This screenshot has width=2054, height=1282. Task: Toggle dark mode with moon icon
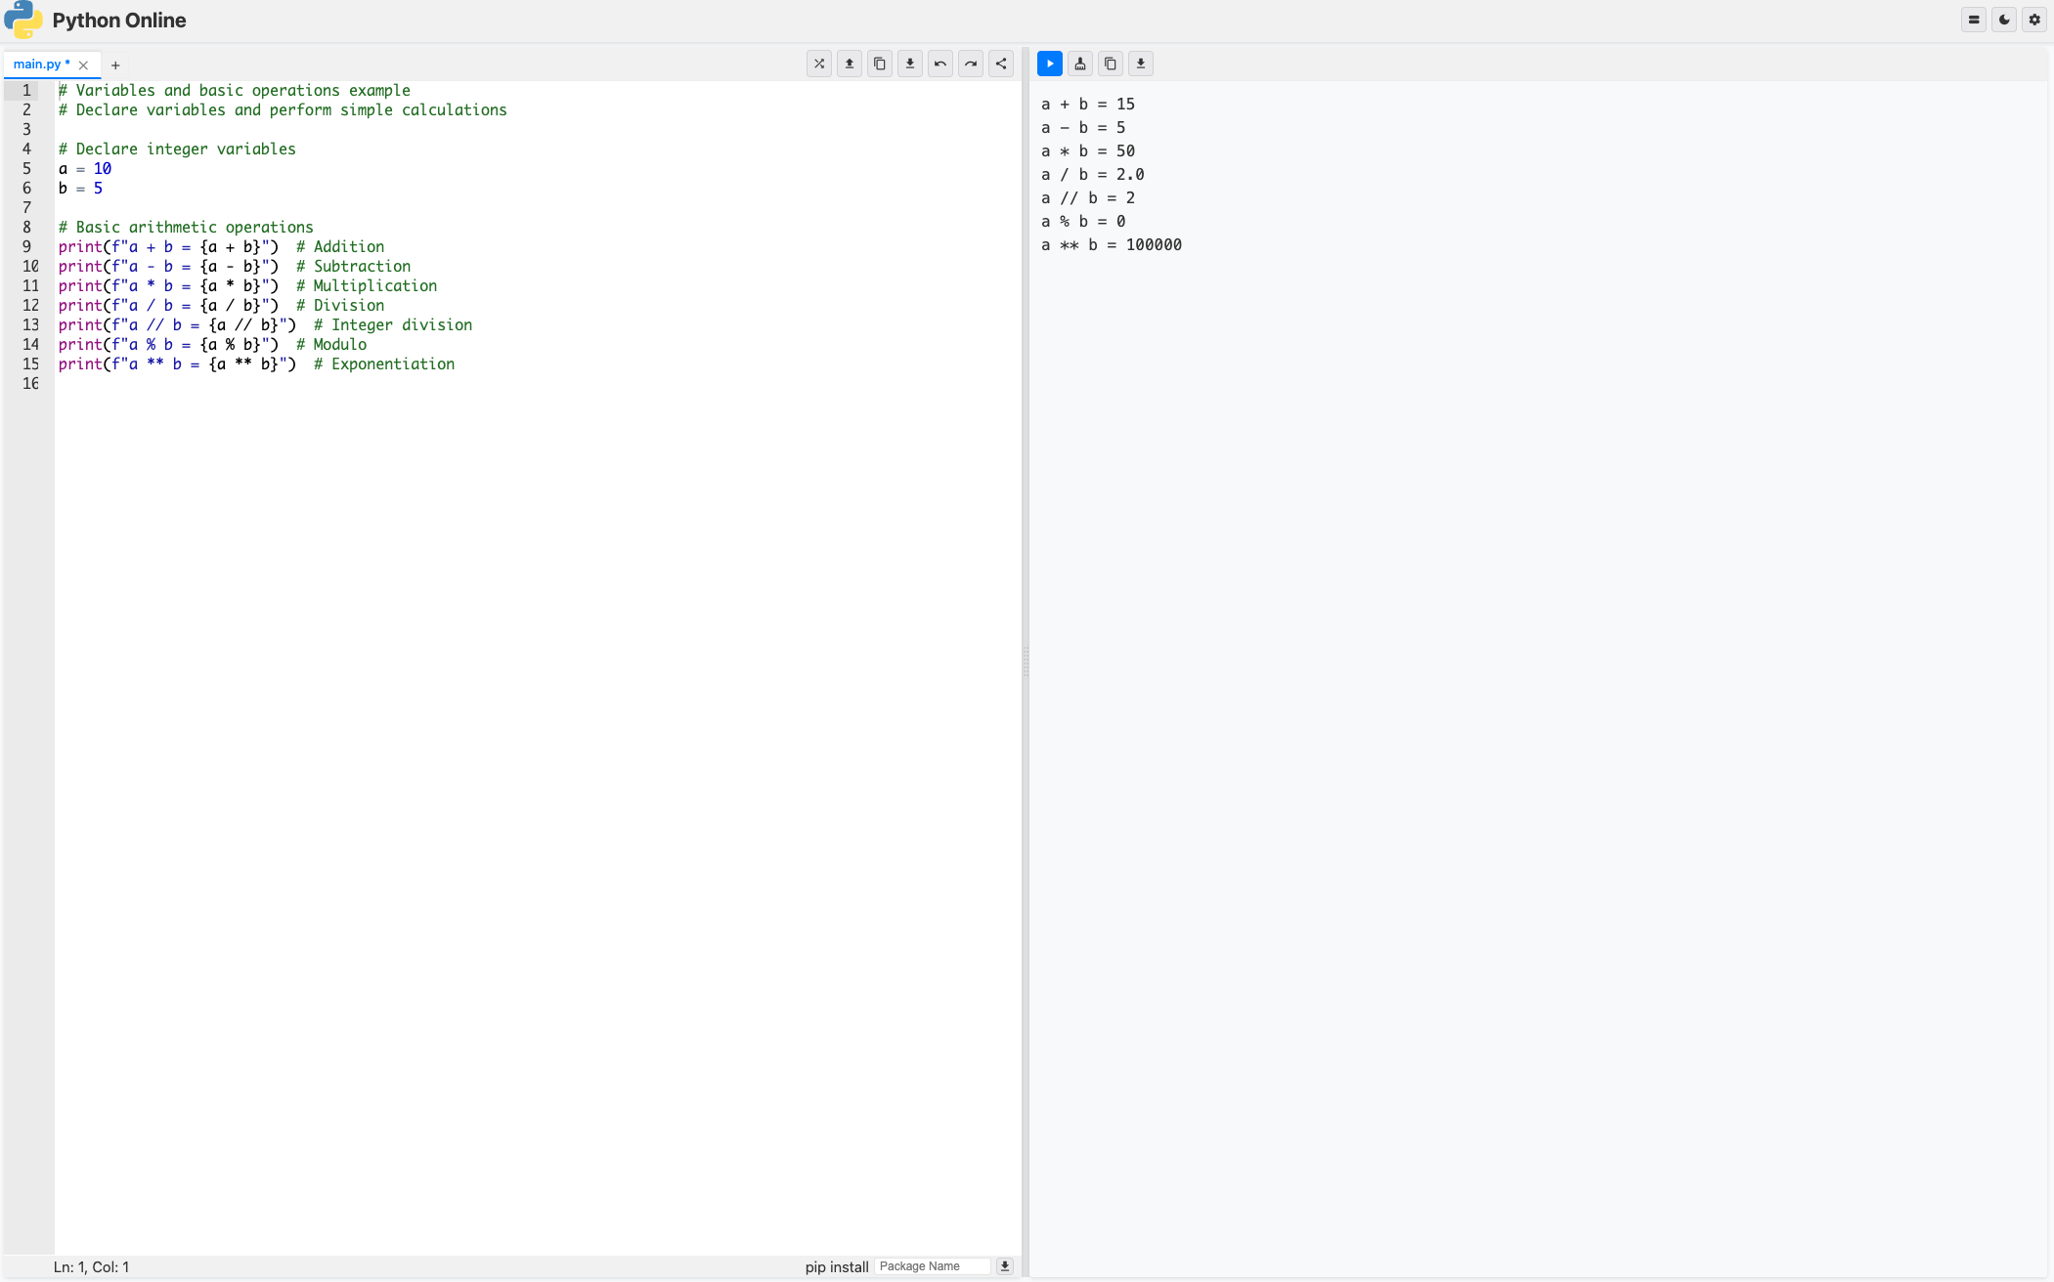pyautogui.click(x=2004, y=20)
